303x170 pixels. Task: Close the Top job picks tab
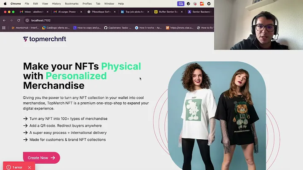(x=148, y=12)
